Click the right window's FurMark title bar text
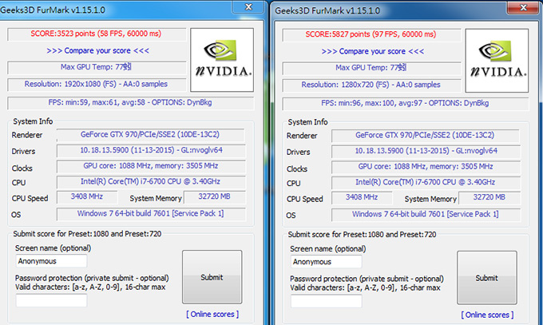The image size is (543, 325). 327,10
